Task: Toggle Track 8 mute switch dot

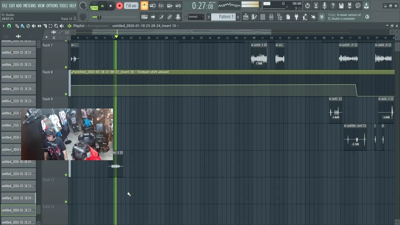Action: coord(66,94)
